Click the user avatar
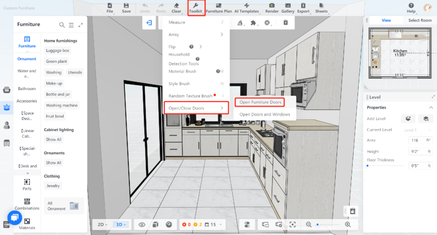This screenshot has height=235, width=437. (x=427, y=8)
